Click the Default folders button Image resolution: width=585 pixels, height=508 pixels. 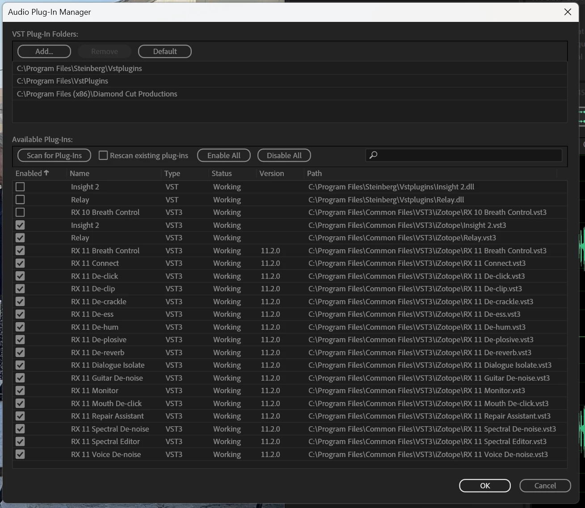165,51
